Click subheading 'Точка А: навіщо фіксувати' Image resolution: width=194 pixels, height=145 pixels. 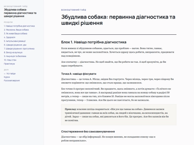coord(79,74)
